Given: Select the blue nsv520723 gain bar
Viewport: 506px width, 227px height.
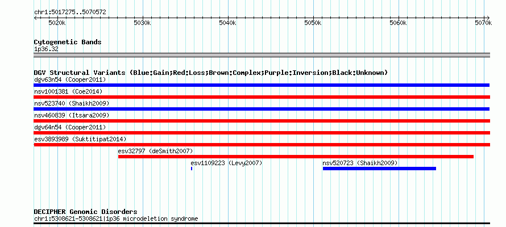Looking at the screenshot, I should tap(380, 169).
